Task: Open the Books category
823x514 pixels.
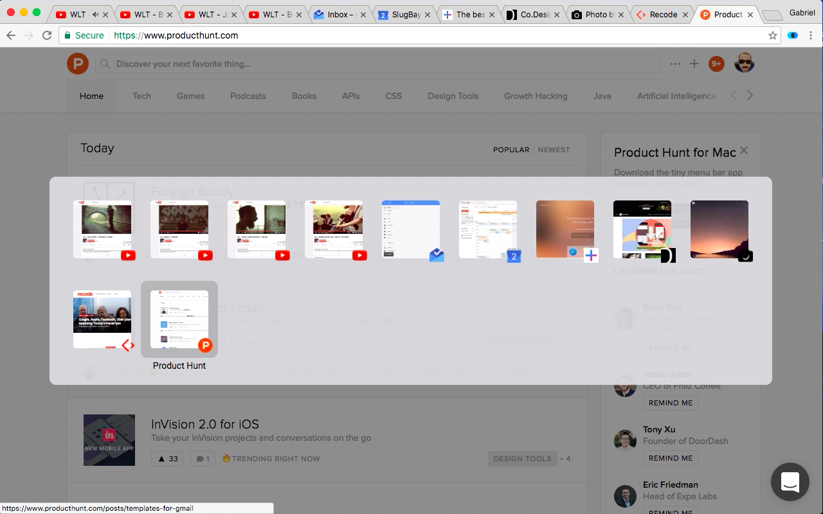Action: [303, 96]
